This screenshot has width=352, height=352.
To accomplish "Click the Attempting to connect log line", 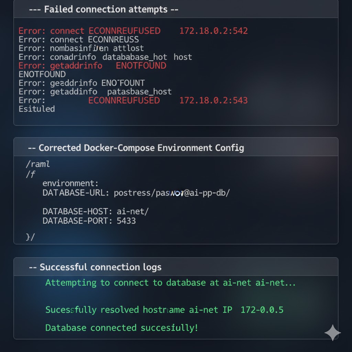I will (x=170, y=283).
